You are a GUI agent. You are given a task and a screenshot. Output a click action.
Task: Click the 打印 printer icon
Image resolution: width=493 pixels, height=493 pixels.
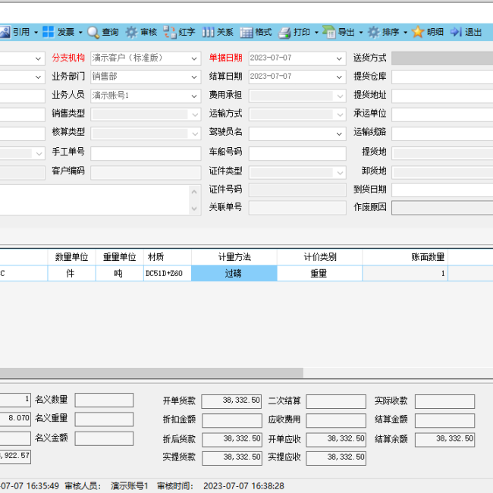point(284,33)
